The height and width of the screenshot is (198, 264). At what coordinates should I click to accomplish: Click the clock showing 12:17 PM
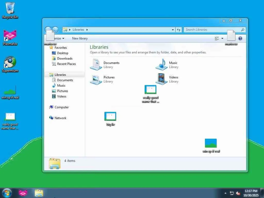pos(251,191)
